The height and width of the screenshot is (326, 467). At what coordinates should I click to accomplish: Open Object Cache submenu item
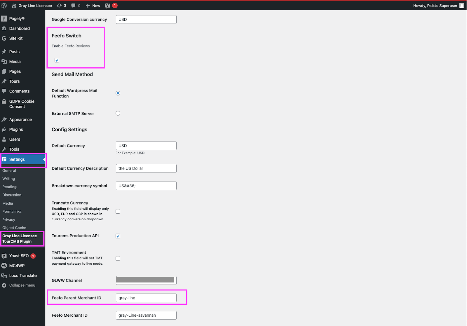tap(14, 228)
